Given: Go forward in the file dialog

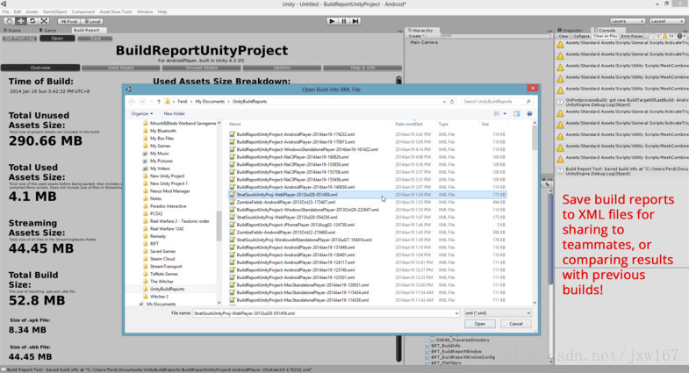Looking at the screenshot, I should [x=142, y=102].
